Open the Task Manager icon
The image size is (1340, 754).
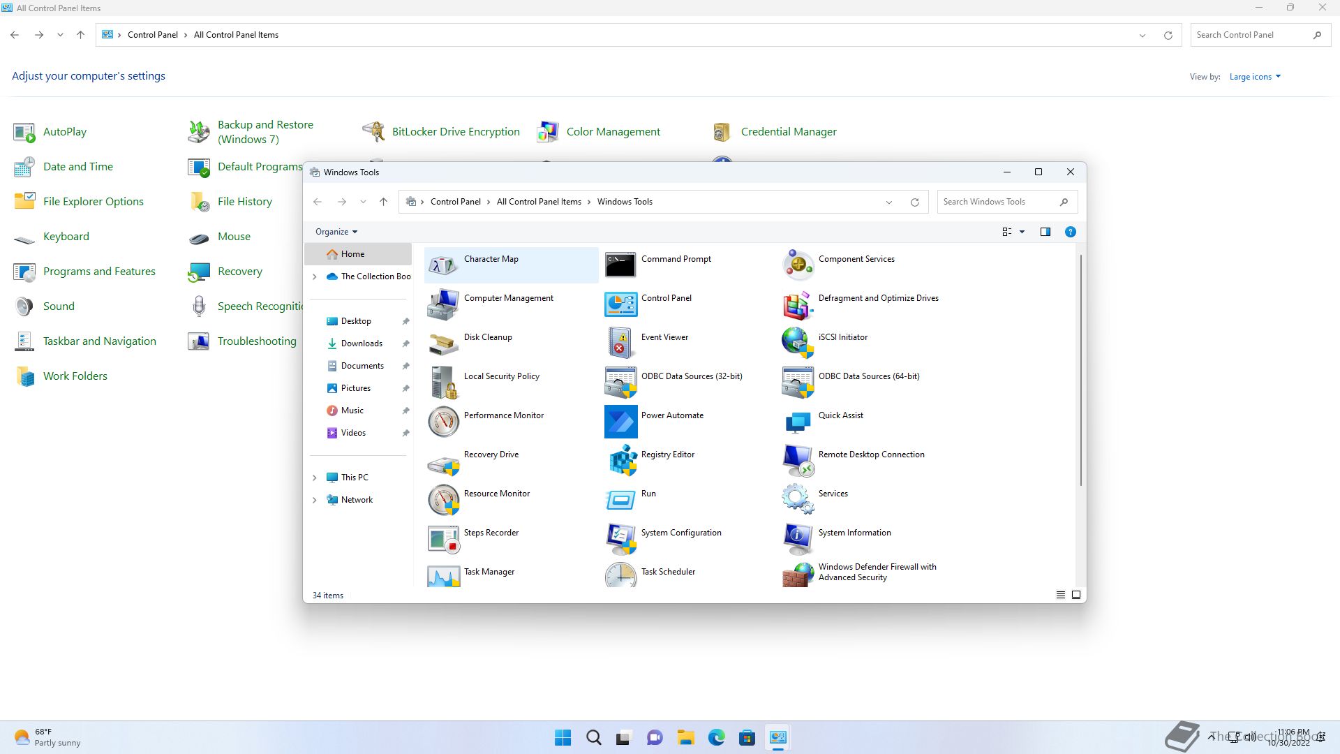coord(443,575)
